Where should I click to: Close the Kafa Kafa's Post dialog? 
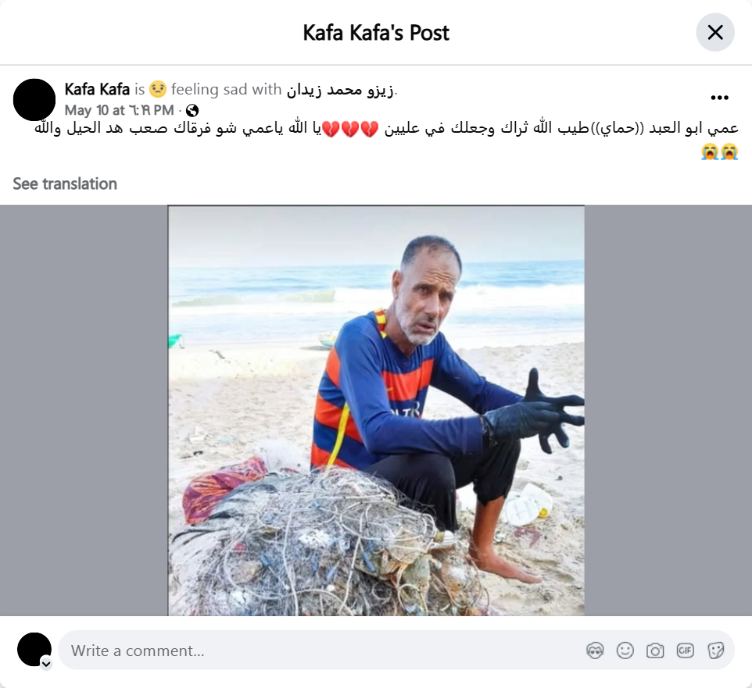715,33
